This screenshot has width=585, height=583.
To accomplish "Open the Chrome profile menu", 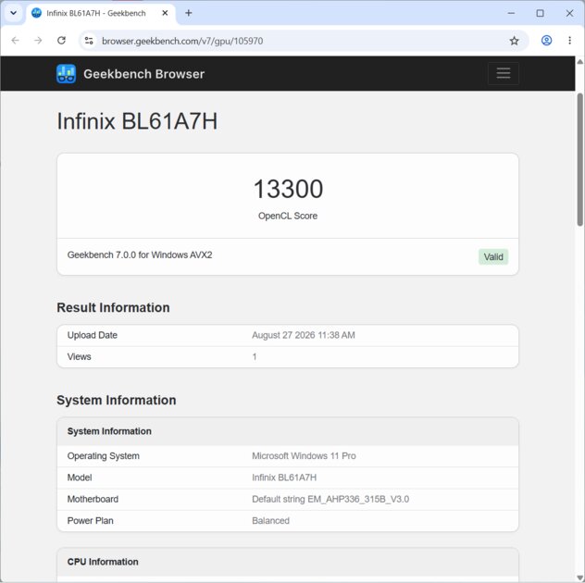I will (x=546, y=41).
